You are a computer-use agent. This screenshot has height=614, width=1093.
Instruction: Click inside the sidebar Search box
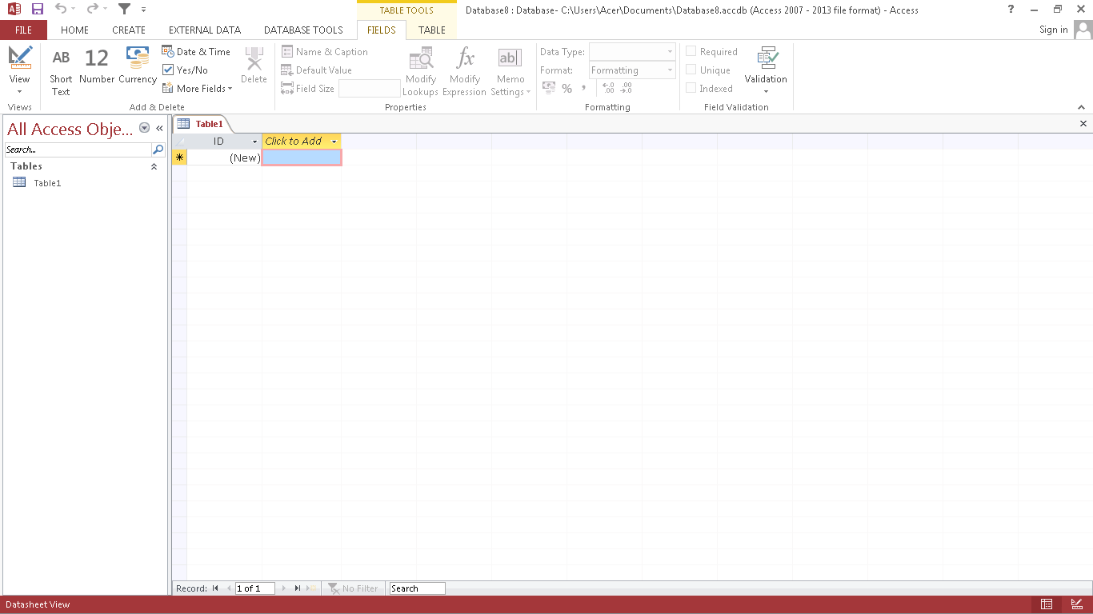[x=76, y=150]
